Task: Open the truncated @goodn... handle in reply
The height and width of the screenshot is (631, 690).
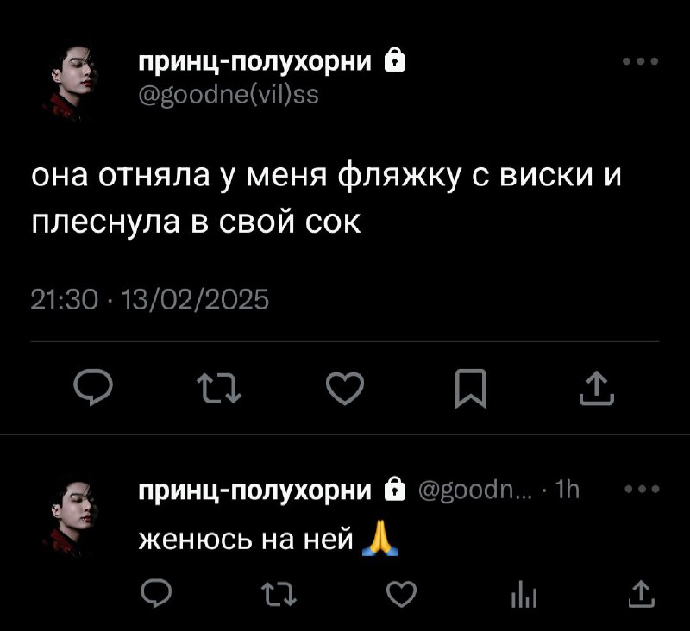Action: coord(475,490)
